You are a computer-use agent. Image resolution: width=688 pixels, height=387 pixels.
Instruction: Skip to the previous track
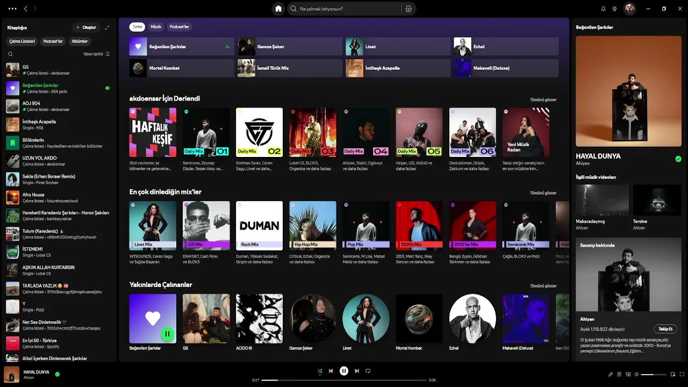[x=331, y=371]
